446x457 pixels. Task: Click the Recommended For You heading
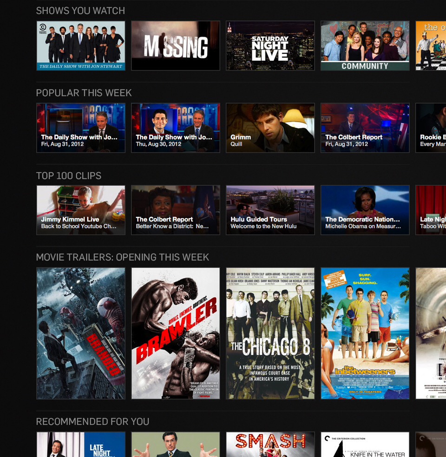(93, 422)
